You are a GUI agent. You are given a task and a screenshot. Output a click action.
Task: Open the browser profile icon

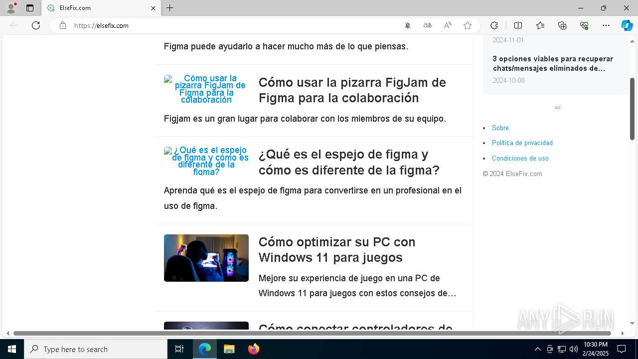pyautogui.click(x=10, y=8)
